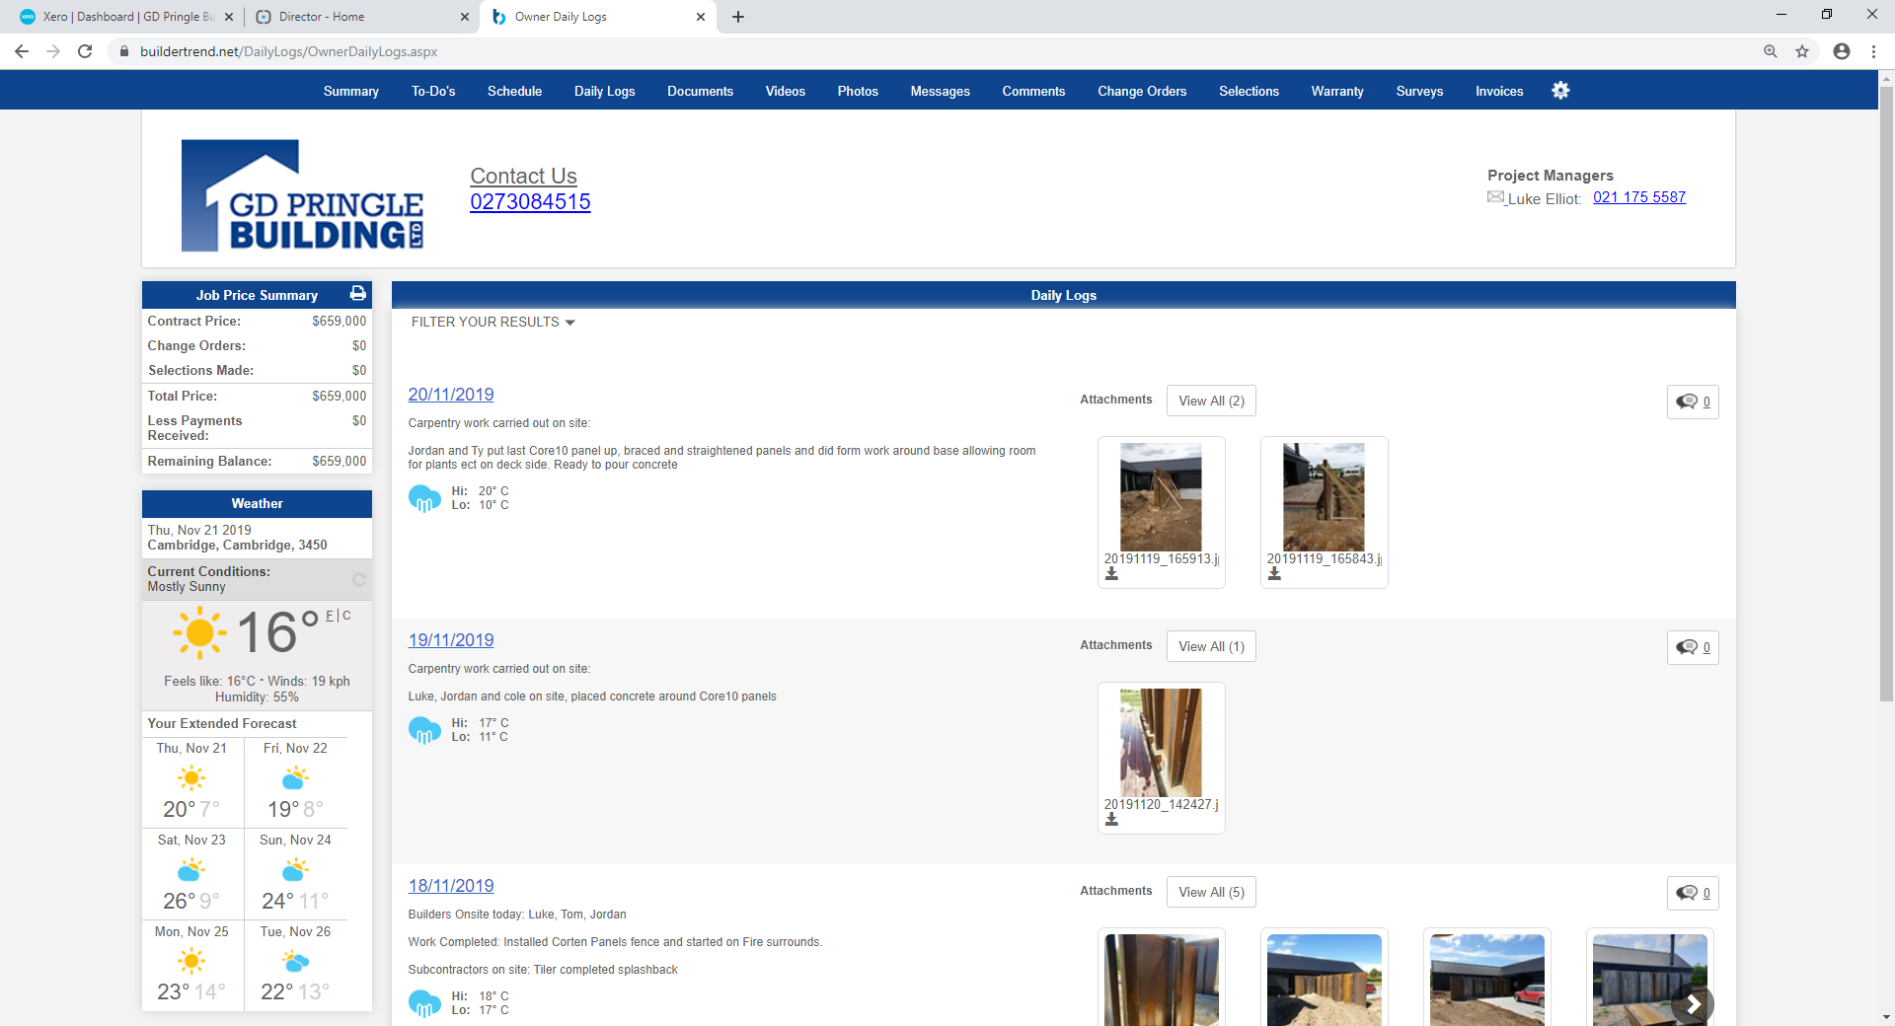Image resolution: width=1895 pixels, height=1026 pixels.
Task: Click the rain weather icon for 19/11/2019
Action: pyautogui.click(x=425, y=730)
